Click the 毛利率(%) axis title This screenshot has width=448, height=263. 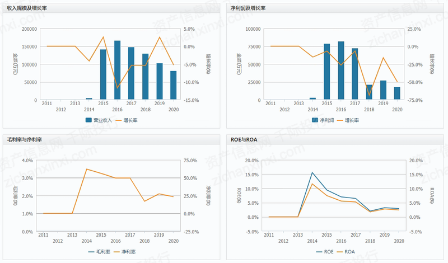pyautogui.click(x=15, y=196)
